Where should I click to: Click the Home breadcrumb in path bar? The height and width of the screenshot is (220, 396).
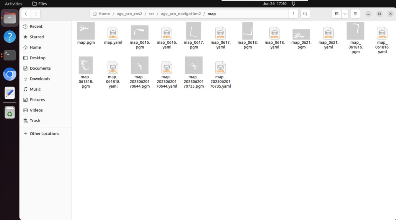coord(101,14)
